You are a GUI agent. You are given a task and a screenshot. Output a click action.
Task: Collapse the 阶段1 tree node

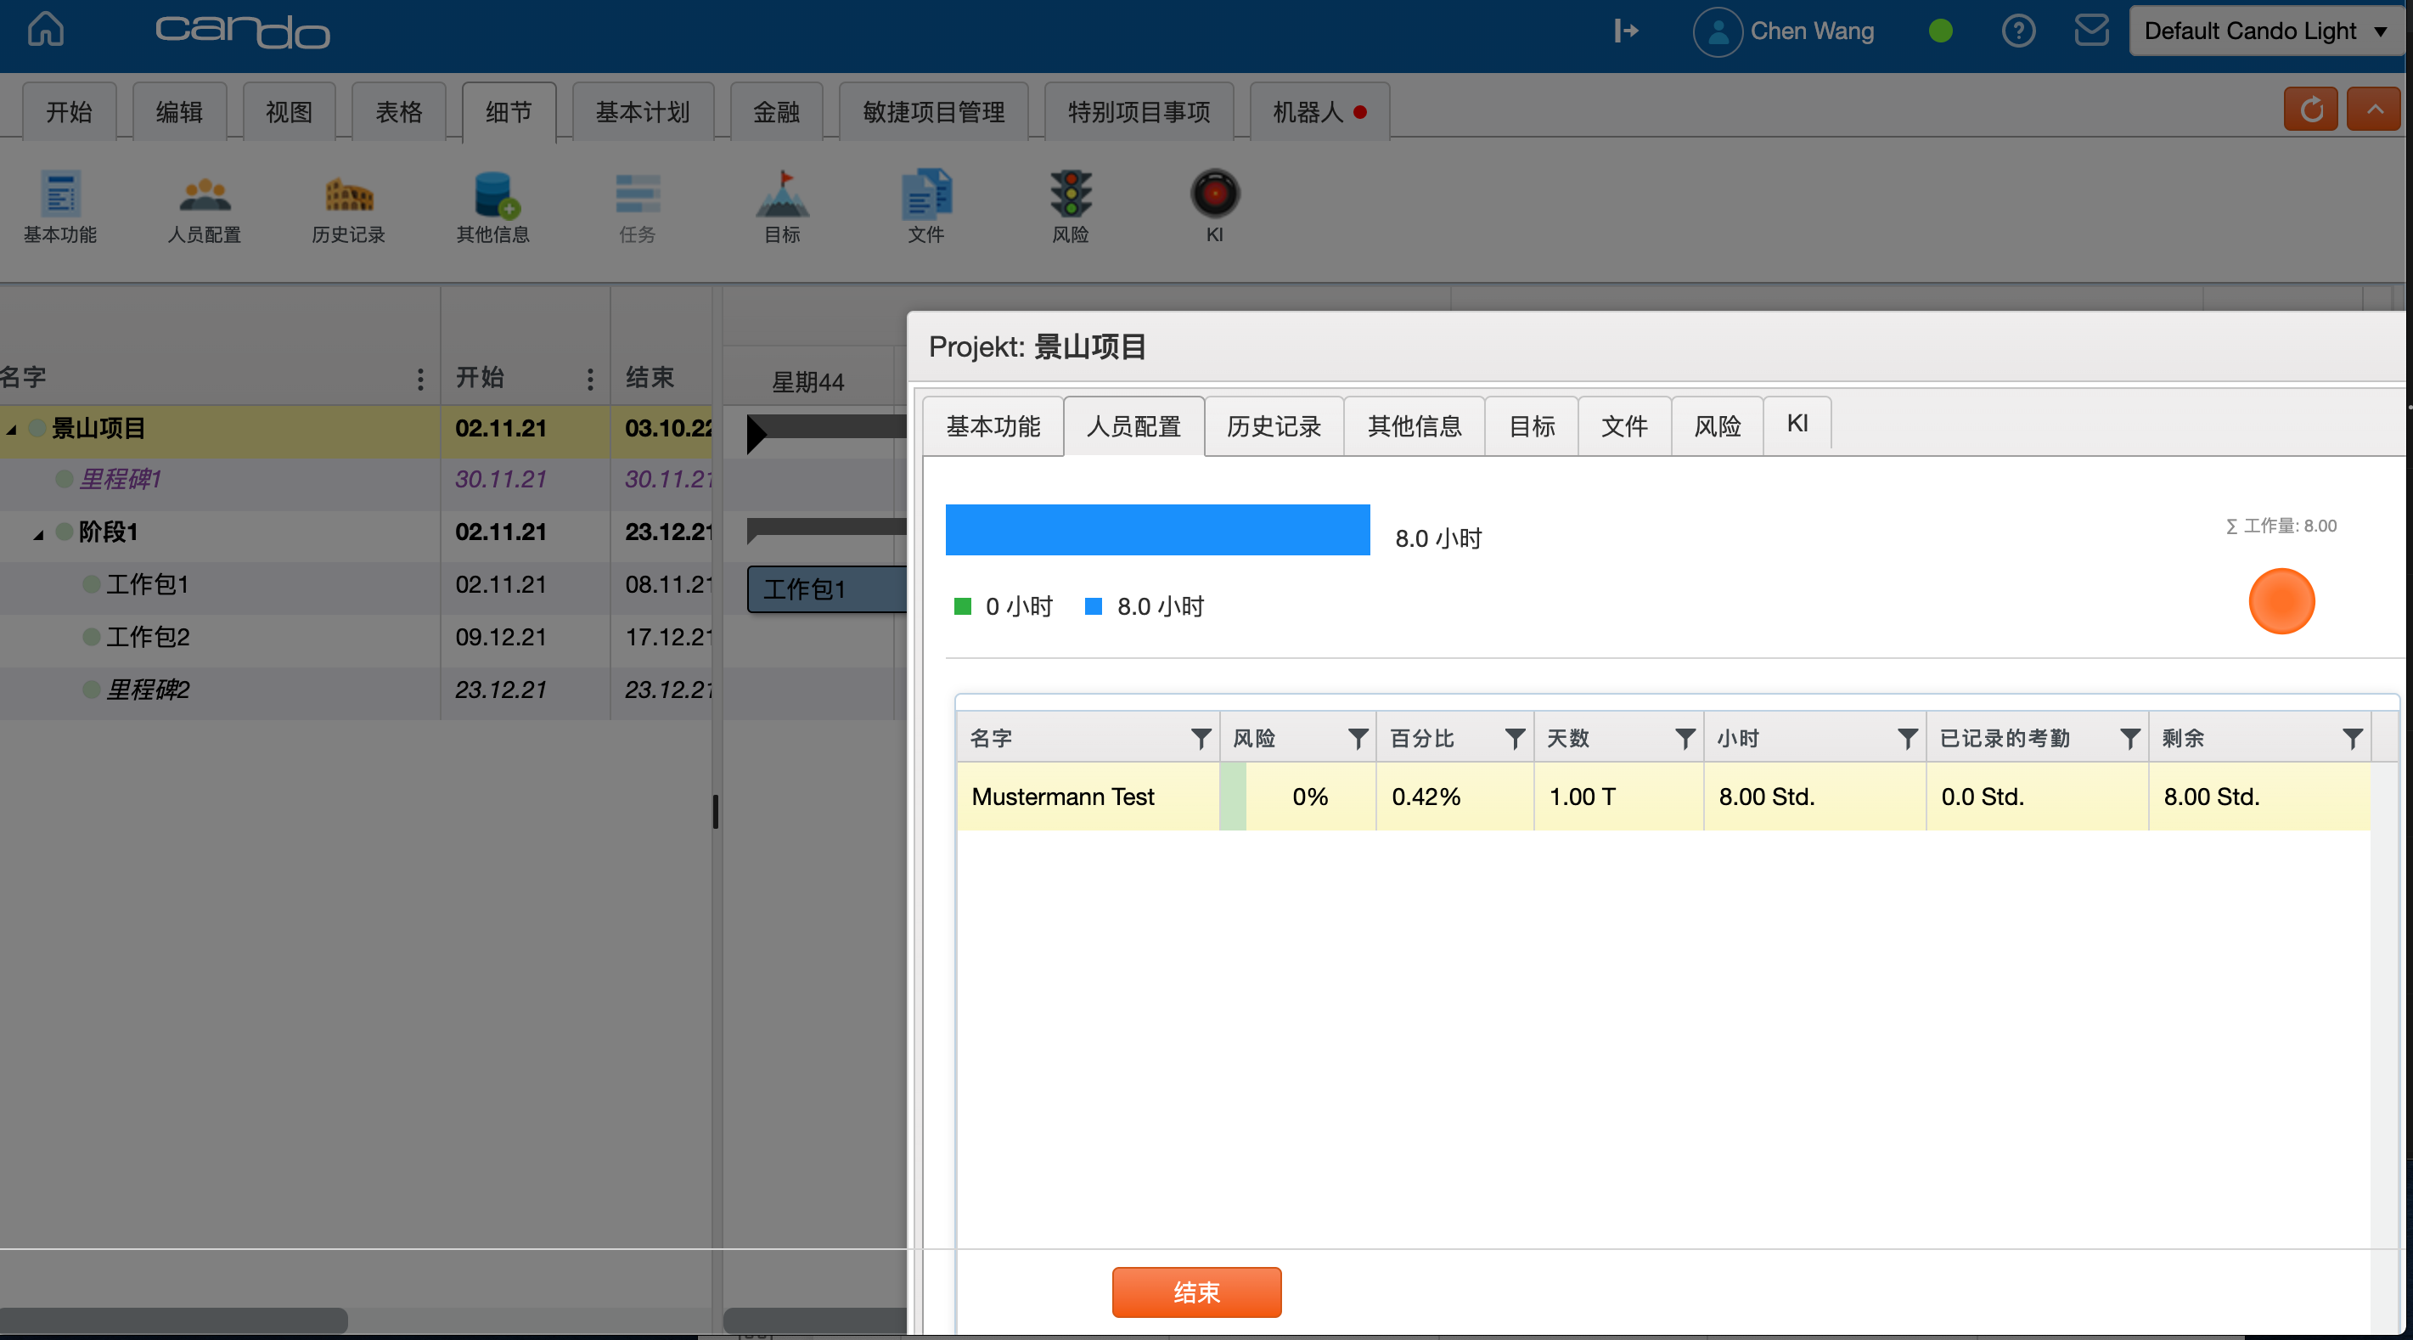pyautogui.click(x=38, y=534)
